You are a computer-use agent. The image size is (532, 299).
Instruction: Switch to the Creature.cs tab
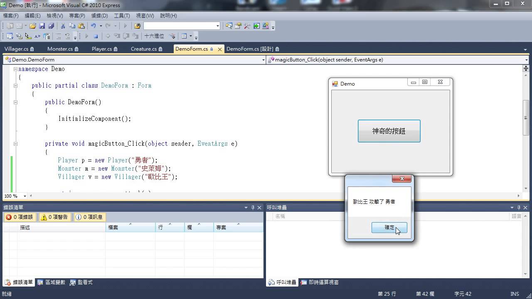click(146, 49)
